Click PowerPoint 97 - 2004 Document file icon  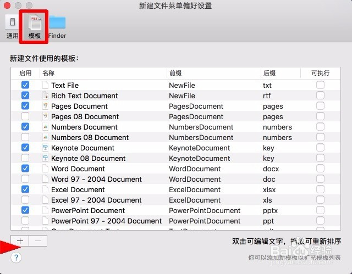[45, 220]
